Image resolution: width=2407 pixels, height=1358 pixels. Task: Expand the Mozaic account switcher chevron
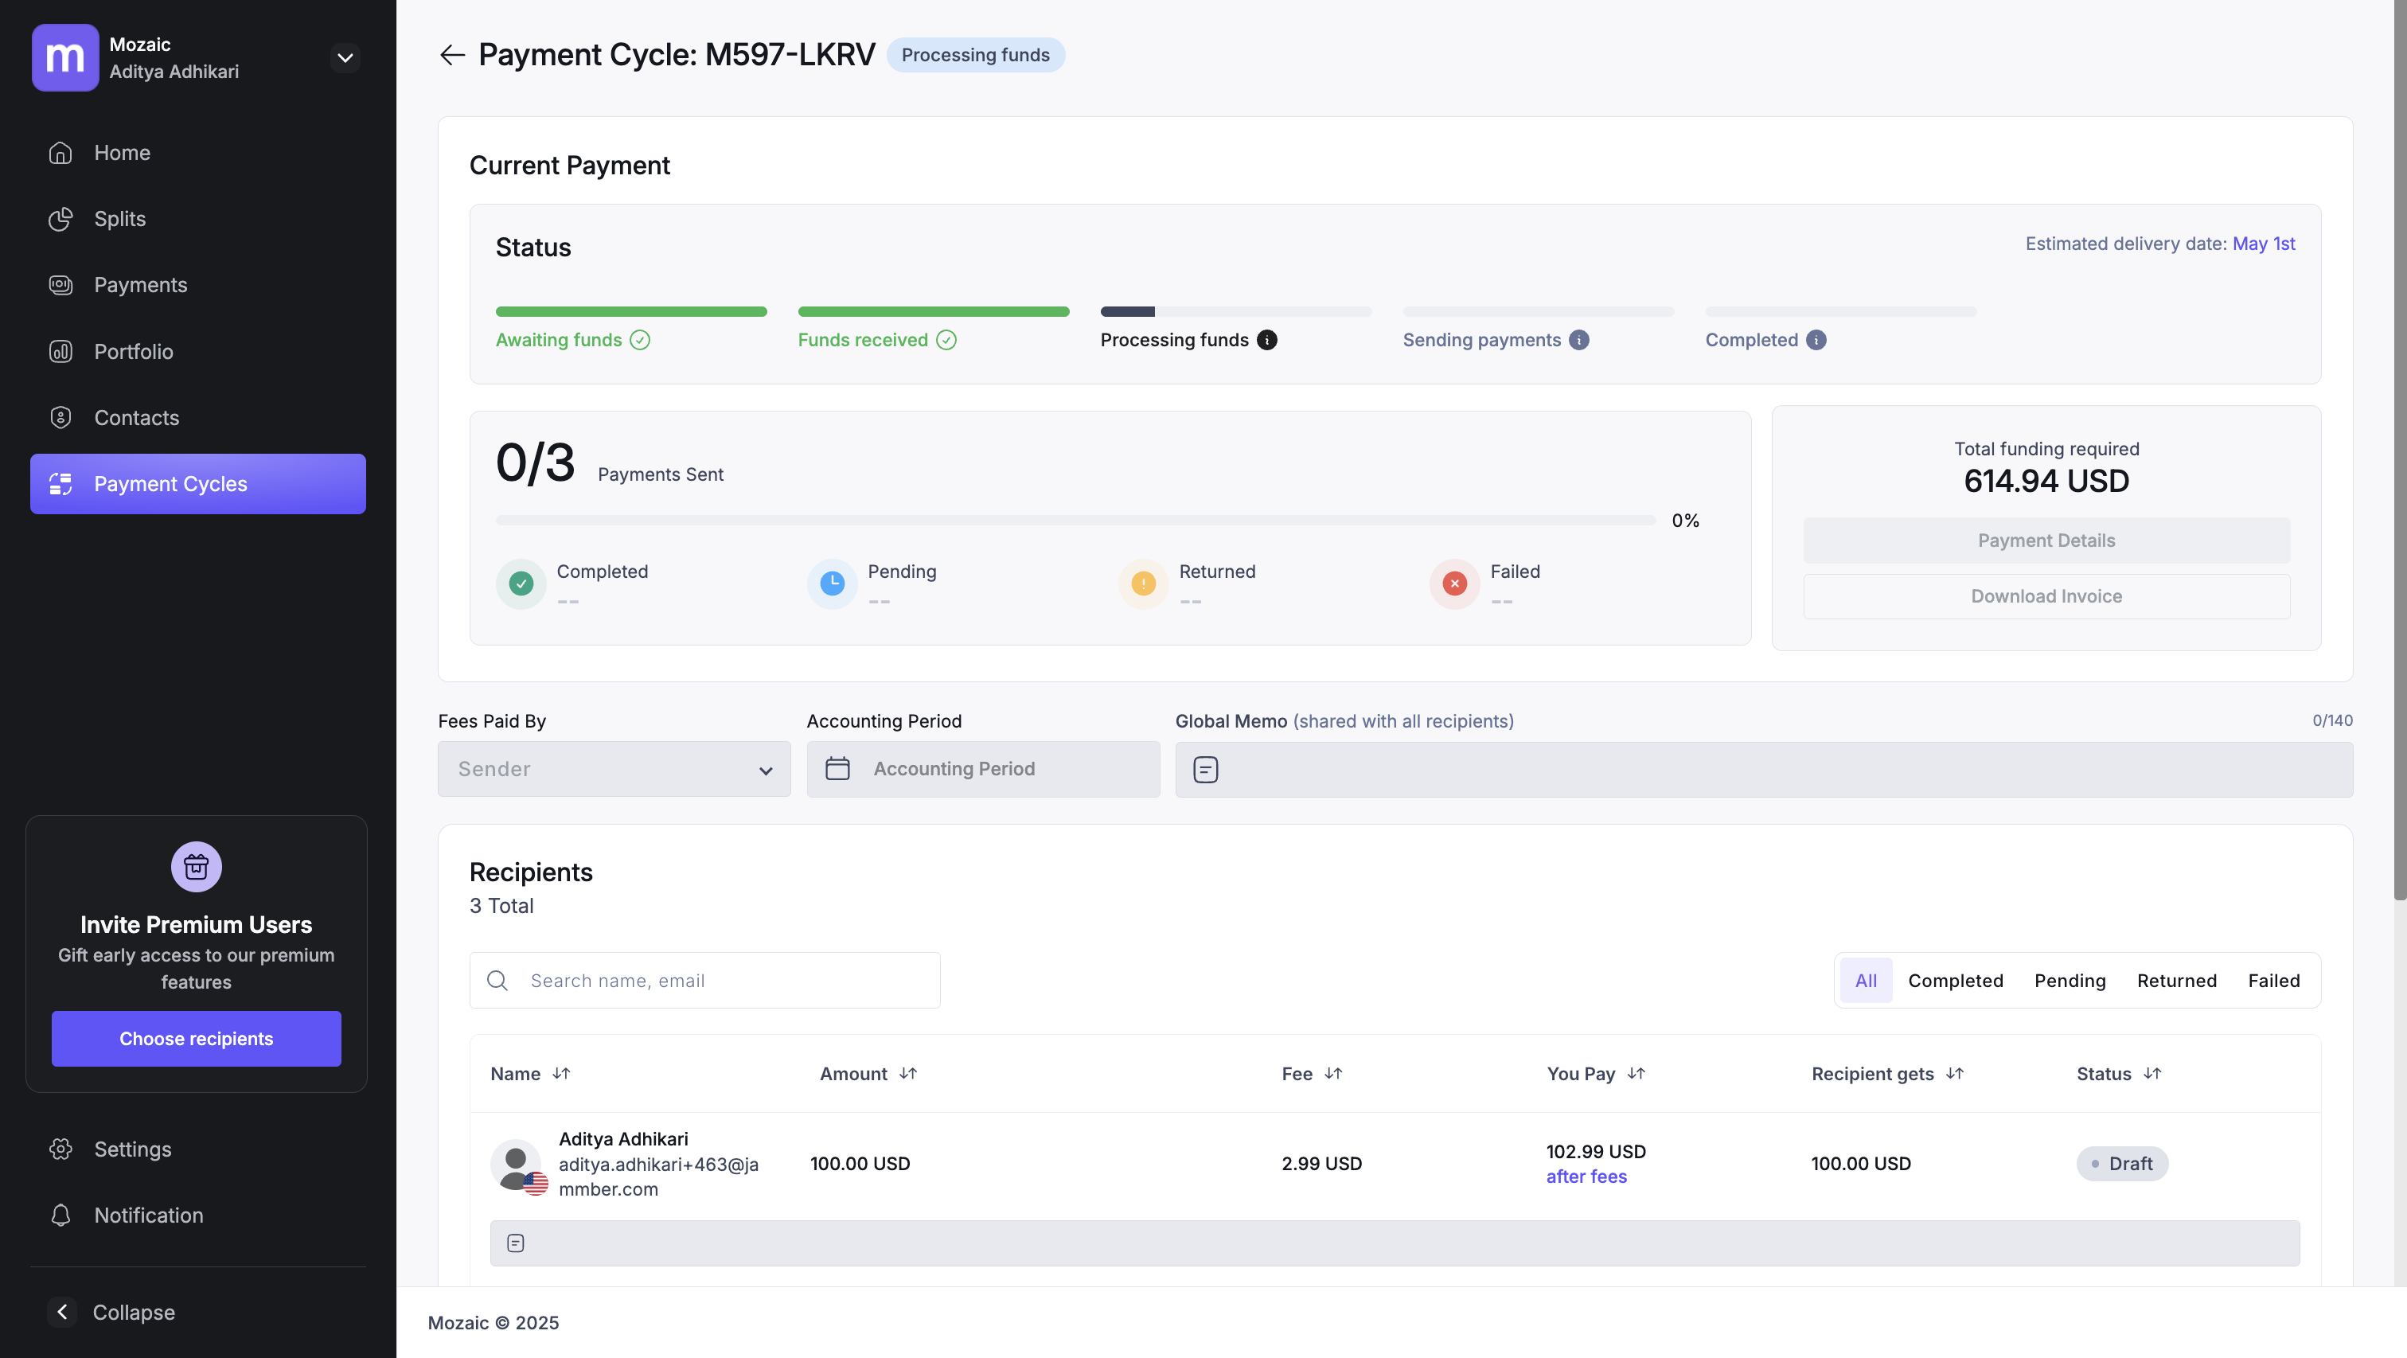tap(345, 58)
